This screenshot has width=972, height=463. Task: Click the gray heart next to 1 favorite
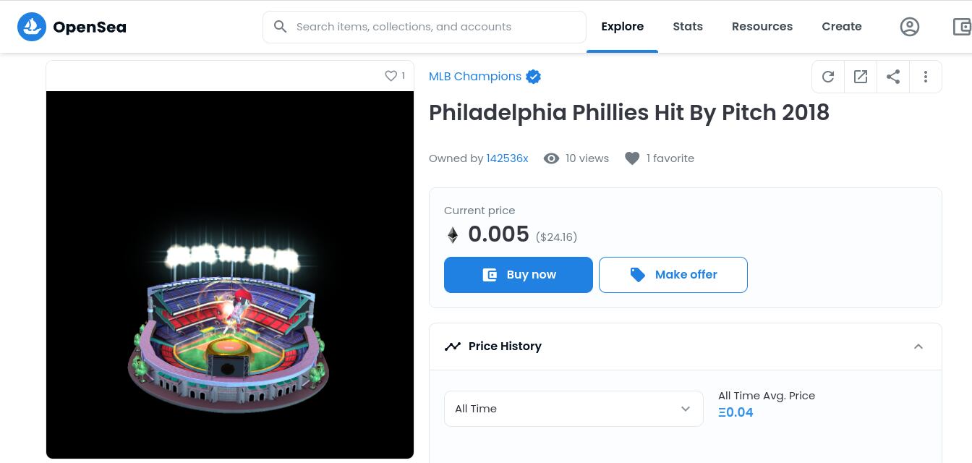(632, 158)
